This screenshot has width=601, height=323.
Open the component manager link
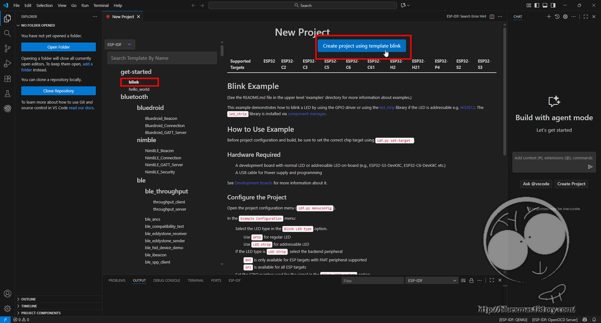pos(307,114)
